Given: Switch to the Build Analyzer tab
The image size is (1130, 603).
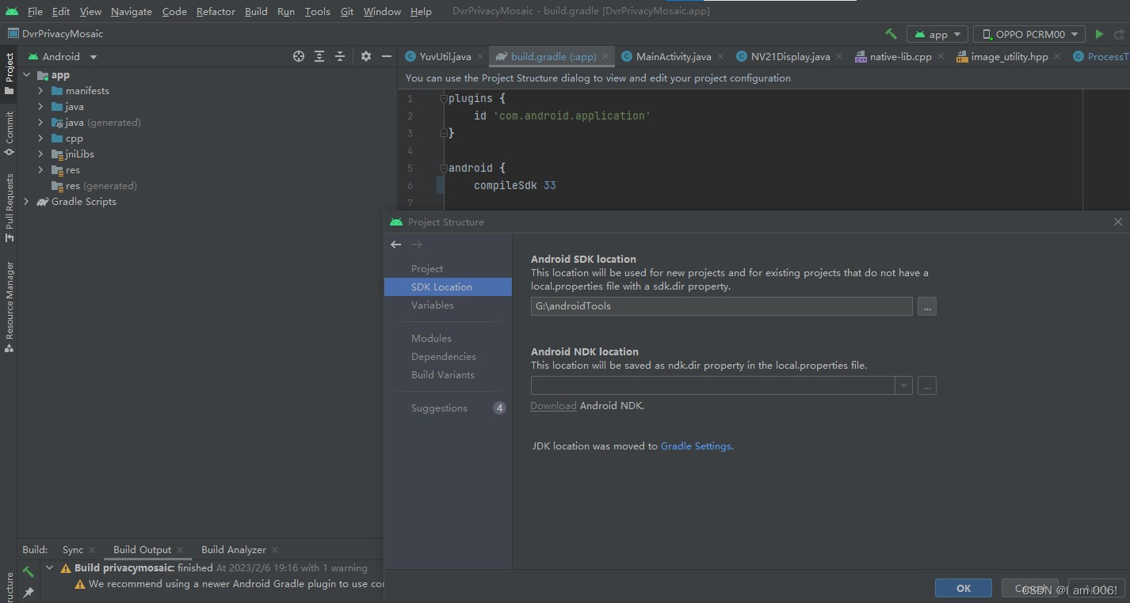Looking at the screenshot, I should point(233,549).
